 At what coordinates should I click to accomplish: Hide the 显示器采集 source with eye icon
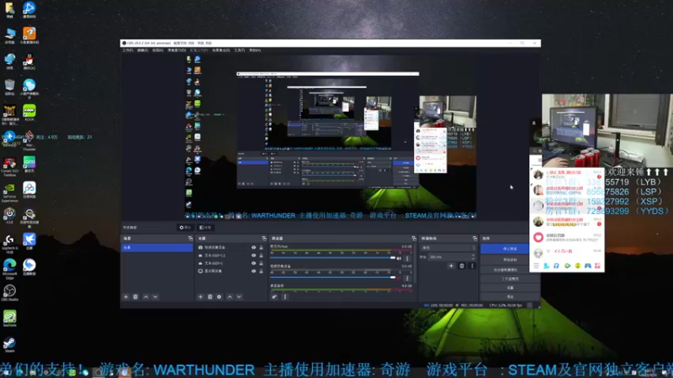tap(254, 270)
